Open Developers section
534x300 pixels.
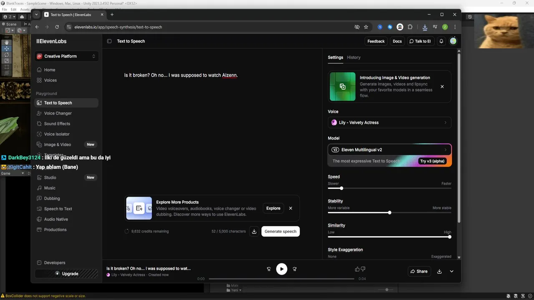point(66,263)
